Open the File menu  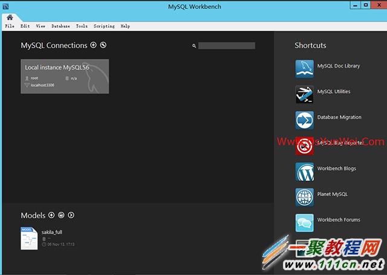pos(10,26)
